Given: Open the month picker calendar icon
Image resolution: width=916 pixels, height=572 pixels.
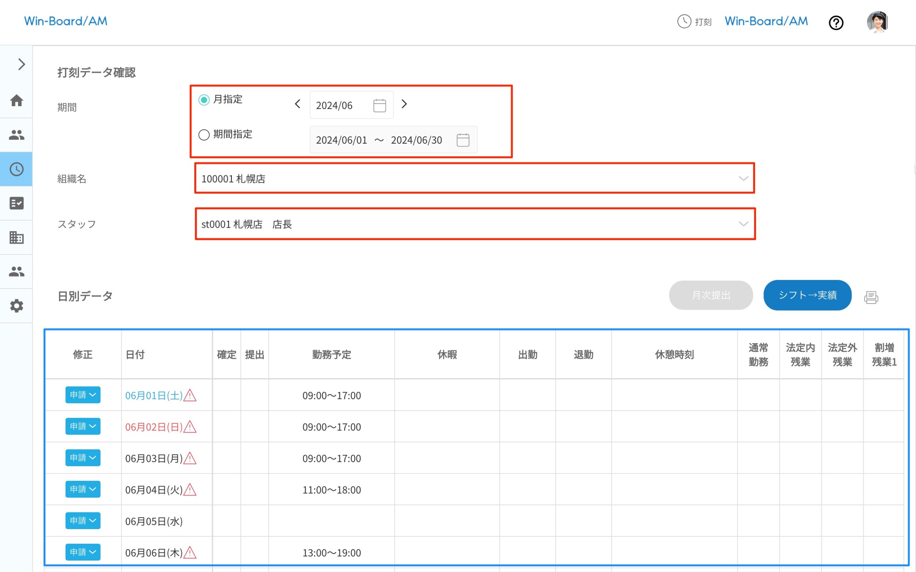Looking at the screenshot, I should (x=379, y=105).
